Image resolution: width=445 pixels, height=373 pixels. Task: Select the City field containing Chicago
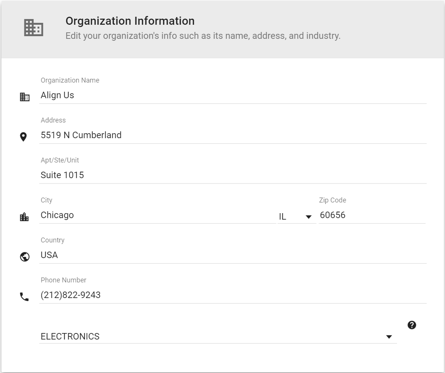[x=157, y=215]
